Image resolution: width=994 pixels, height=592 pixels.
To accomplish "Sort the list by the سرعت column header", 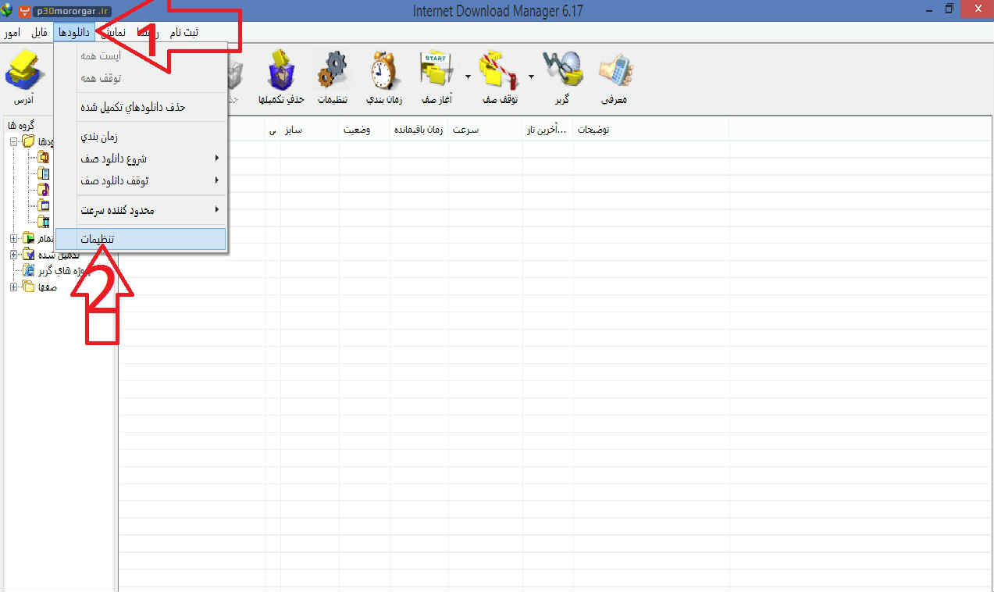I will pyautogui.click(x=485, y=130).
